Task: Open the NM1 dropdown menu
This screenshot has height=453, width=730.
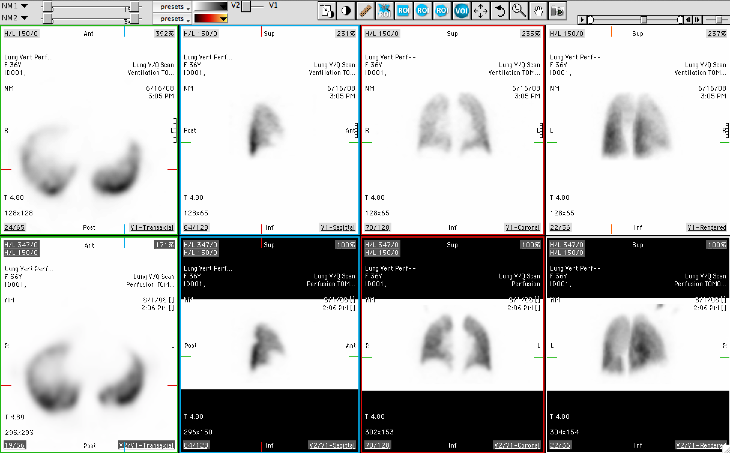Action: (25, 6)
